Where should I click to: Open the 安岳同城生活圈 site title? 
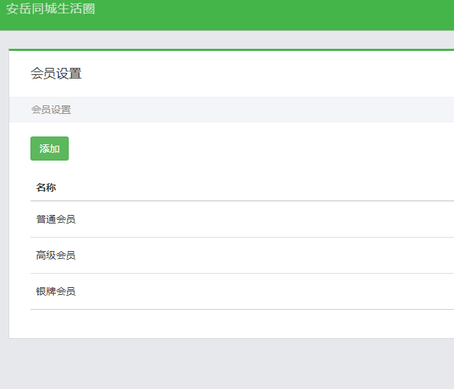point(50,9)
